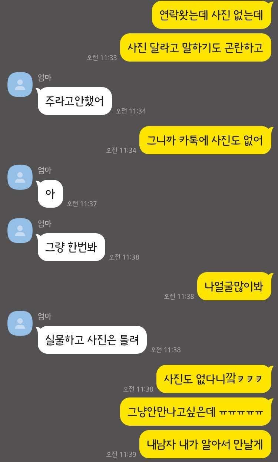Open the profile picture beside '그량 한번봐'
The image size is (278, 462).
pyautogui.click(x=20, y=231)
